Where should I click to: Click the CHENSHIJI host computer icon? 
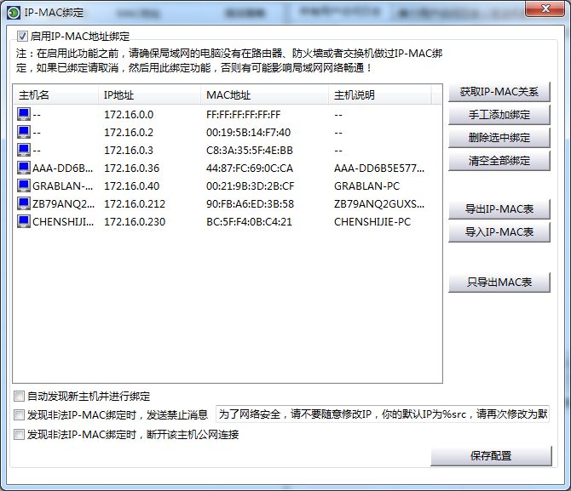[x=24, y=221]
